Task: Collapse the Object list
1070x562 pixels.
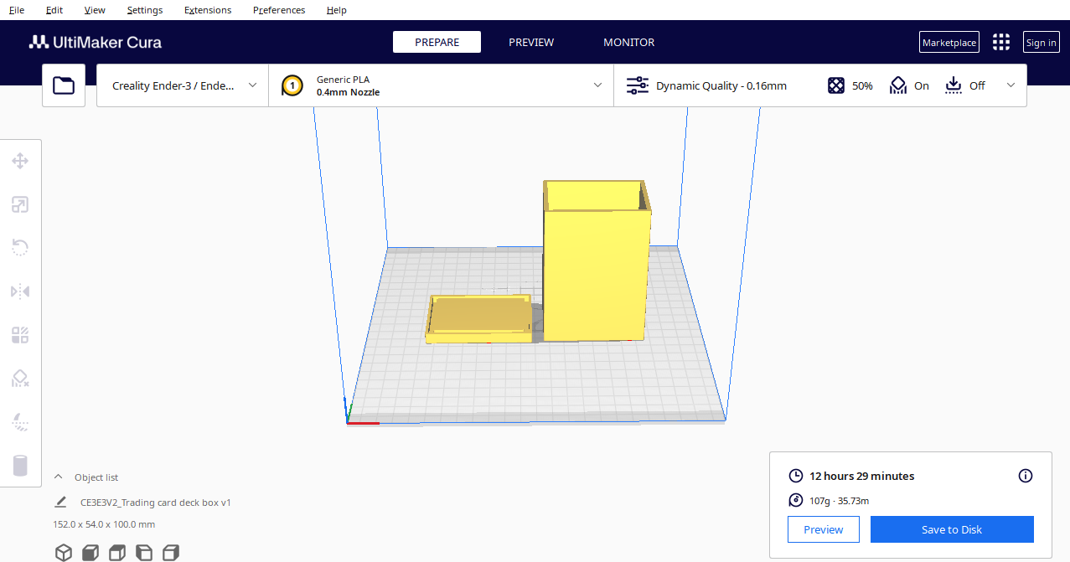Action: tap(59, 477)
